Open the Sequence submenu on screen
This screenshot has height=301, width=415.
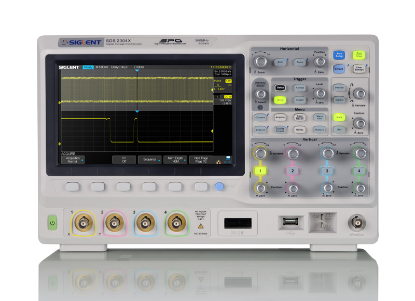coord(149,160)
